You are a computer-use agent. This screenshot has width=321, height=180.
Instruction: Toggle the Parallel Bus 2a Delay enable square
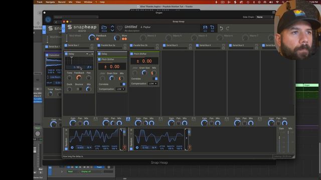(99, 54)
